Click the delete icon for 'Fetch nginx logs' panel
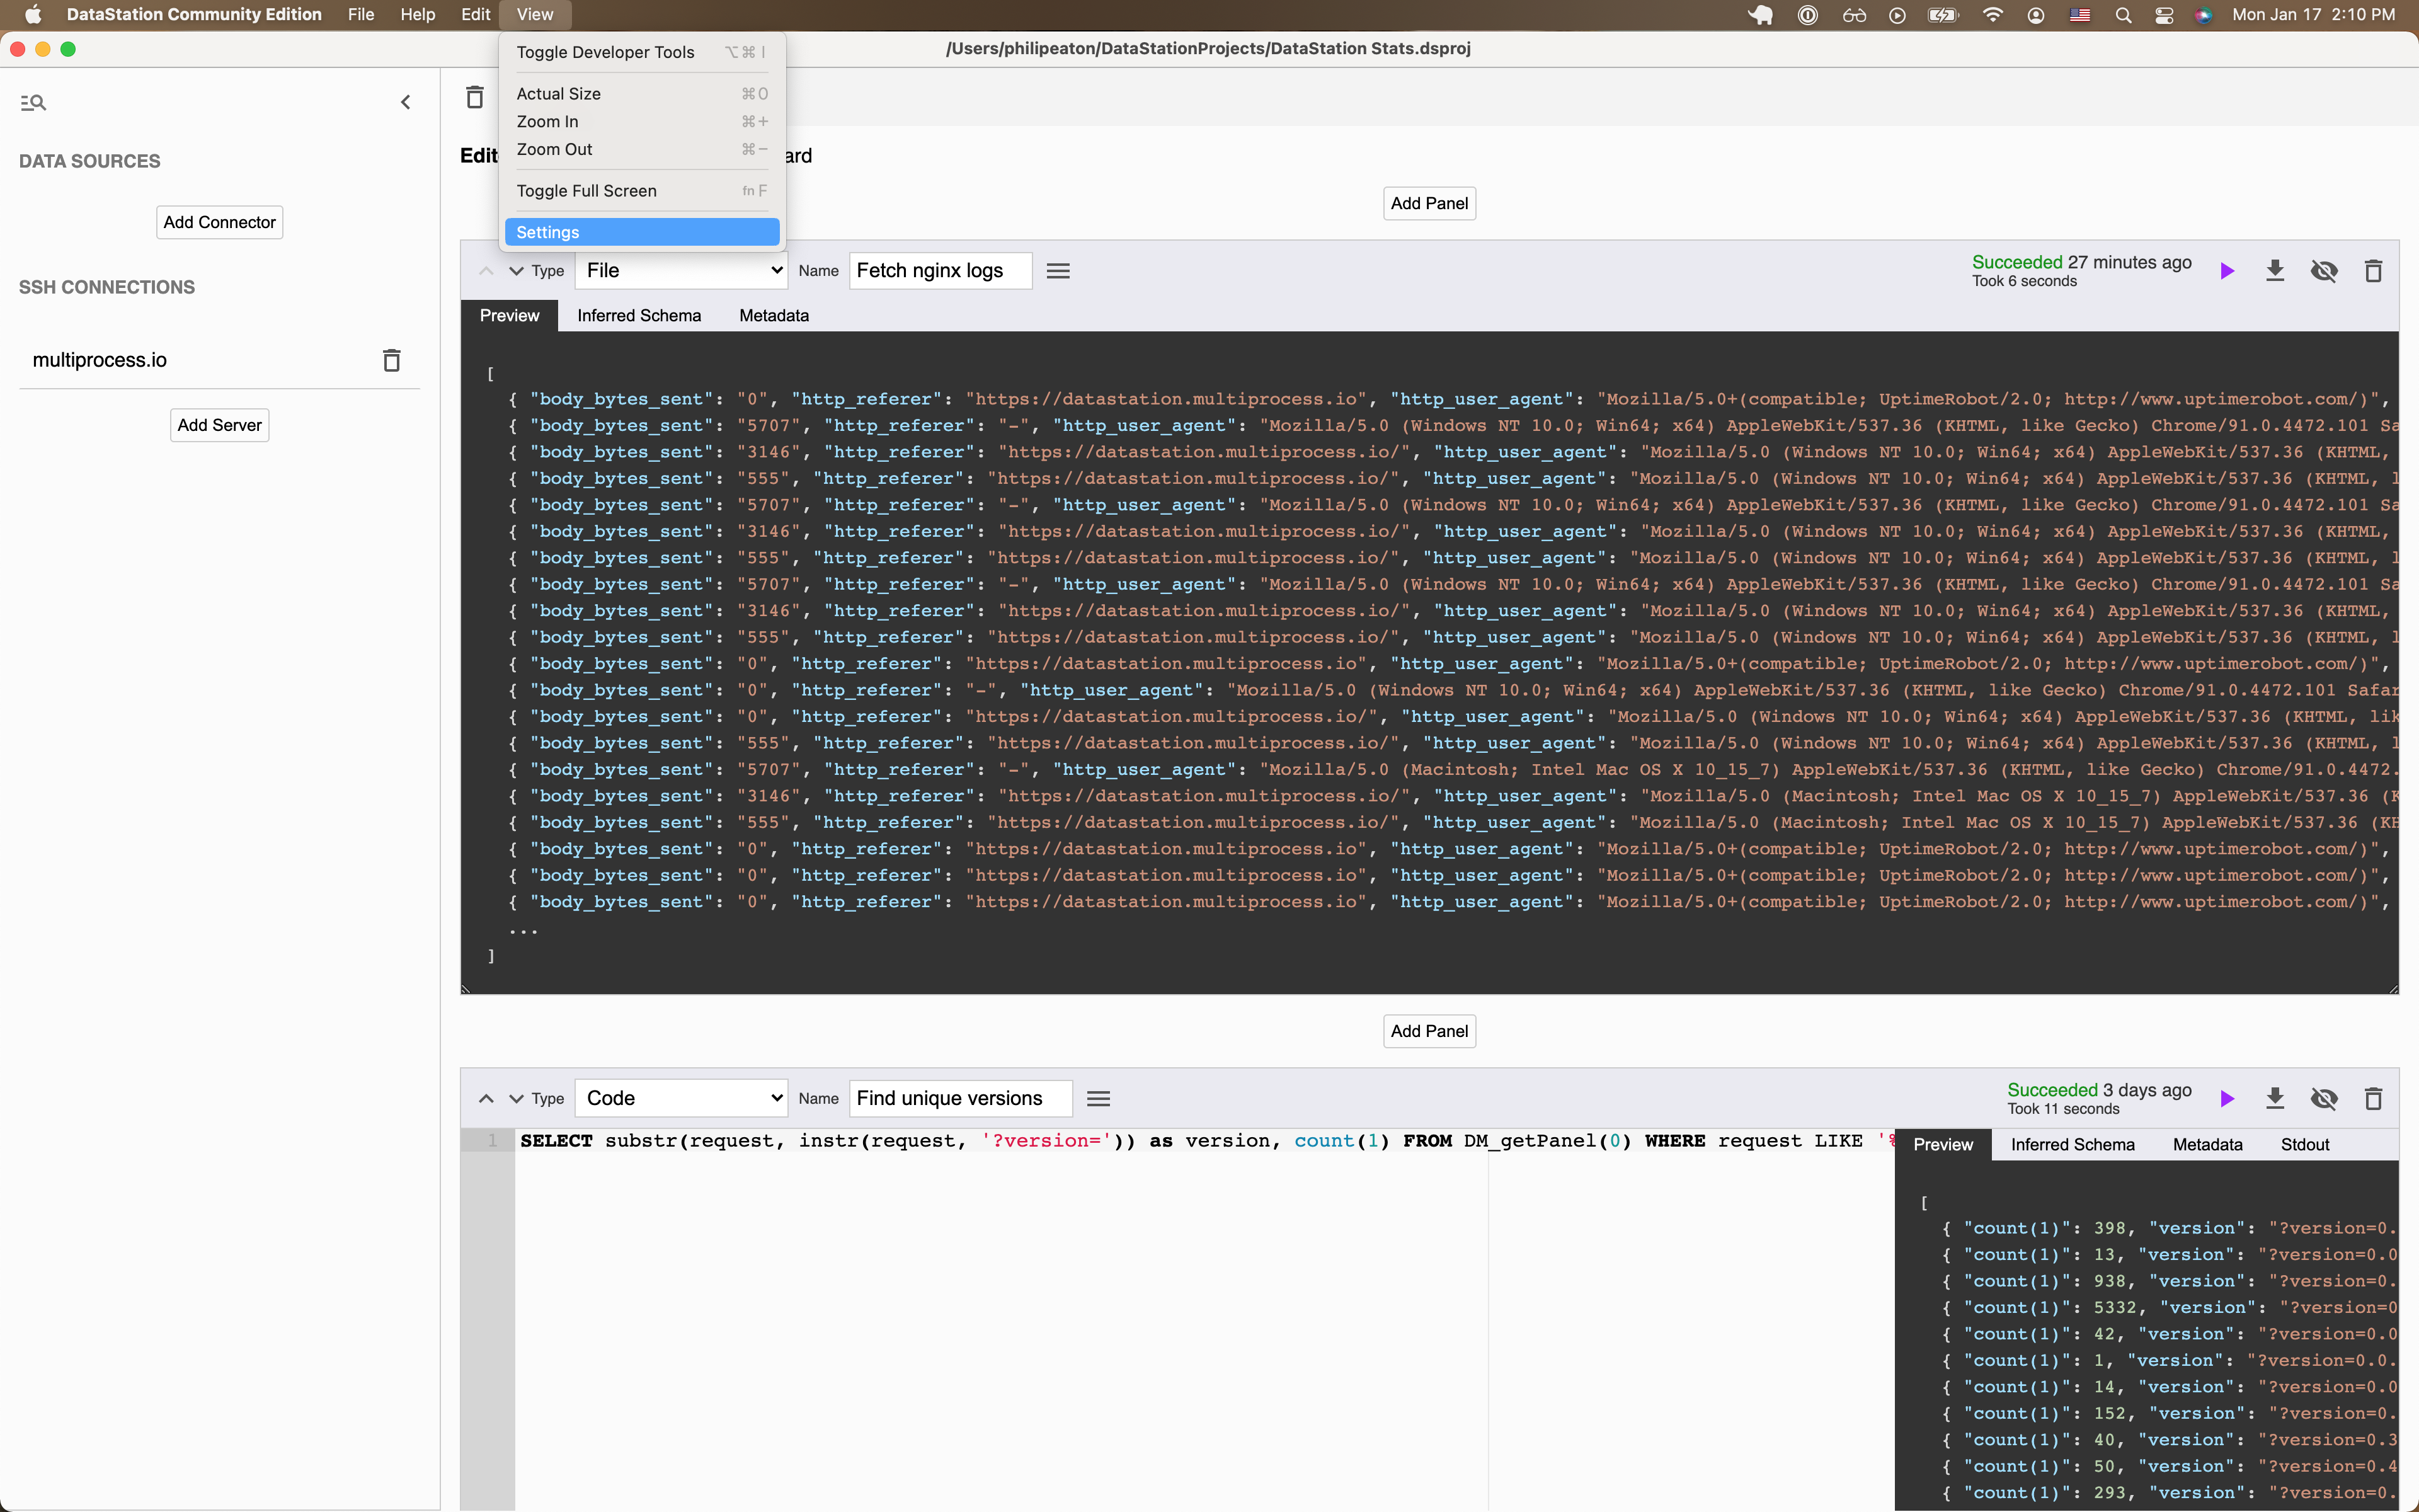The height and width of the screenshot is (1512, 2419). click(x=2372, y=270)
